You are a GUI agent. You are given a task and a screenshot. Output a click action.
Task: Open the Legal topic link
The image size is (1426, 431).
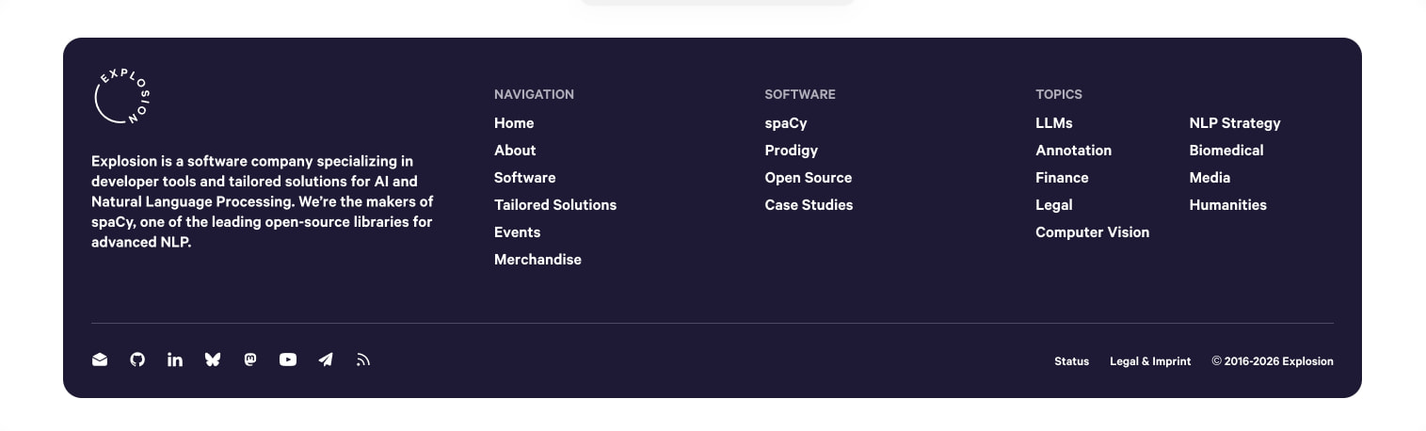point(1054,205)
